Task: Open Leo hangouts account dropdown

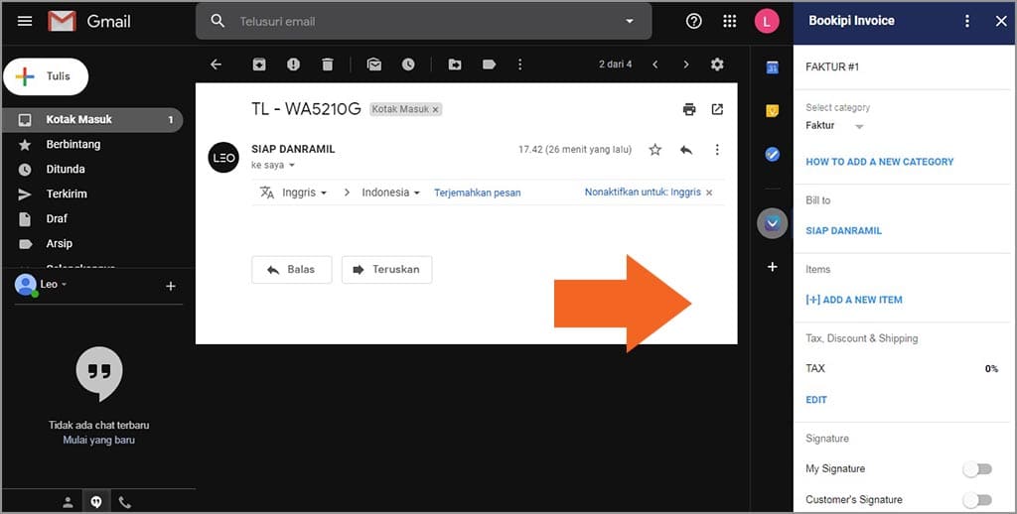Action: (54, 285)
